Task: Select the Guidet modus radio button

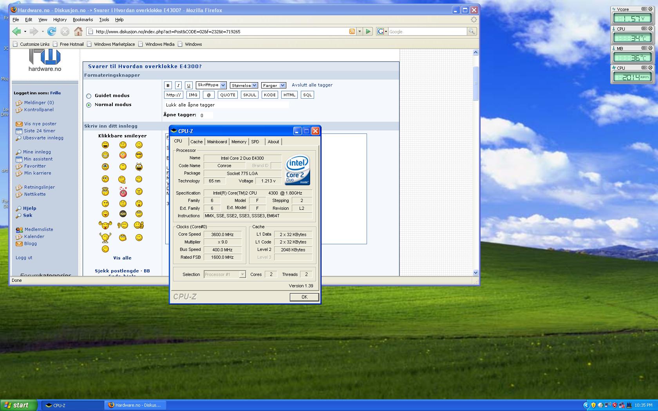Action: click(x=89, y=96)
